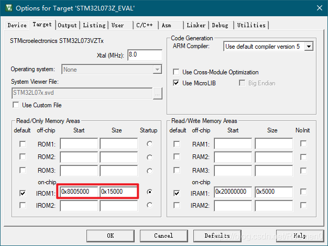
Task: Enable NoInit for IRAM1
Action: coord(303,192)
